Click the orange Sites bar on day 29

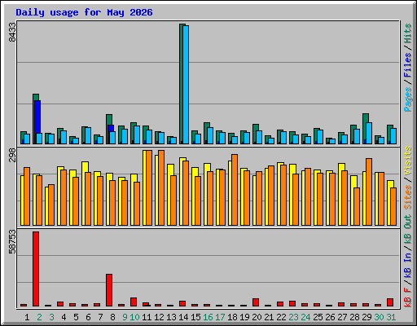tap(369, 192)
